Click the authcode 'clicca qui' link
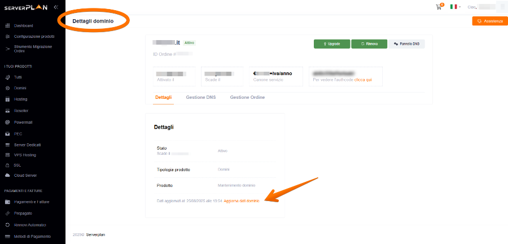The width and height of the screenshot is (508, 244). tap(363, 80)
